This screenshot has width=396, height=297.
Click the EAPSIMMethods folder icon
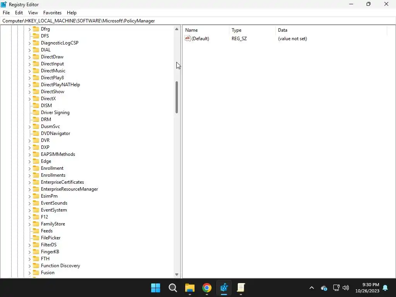click(x=36, y=154)
